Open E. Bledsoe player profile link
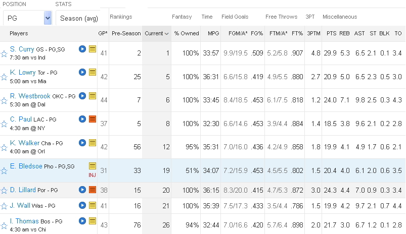This screenshot has height=234, width=406. pyautogui.click(x=26, y=166)
